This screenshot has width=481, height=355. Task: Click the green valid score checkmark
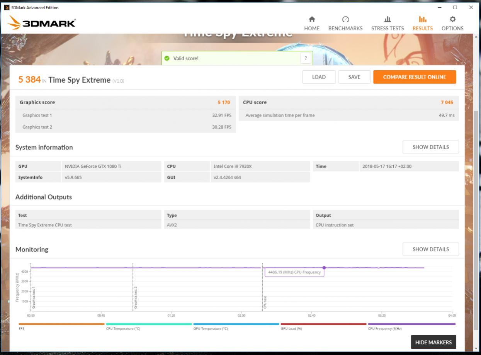[x=167, y=58]
